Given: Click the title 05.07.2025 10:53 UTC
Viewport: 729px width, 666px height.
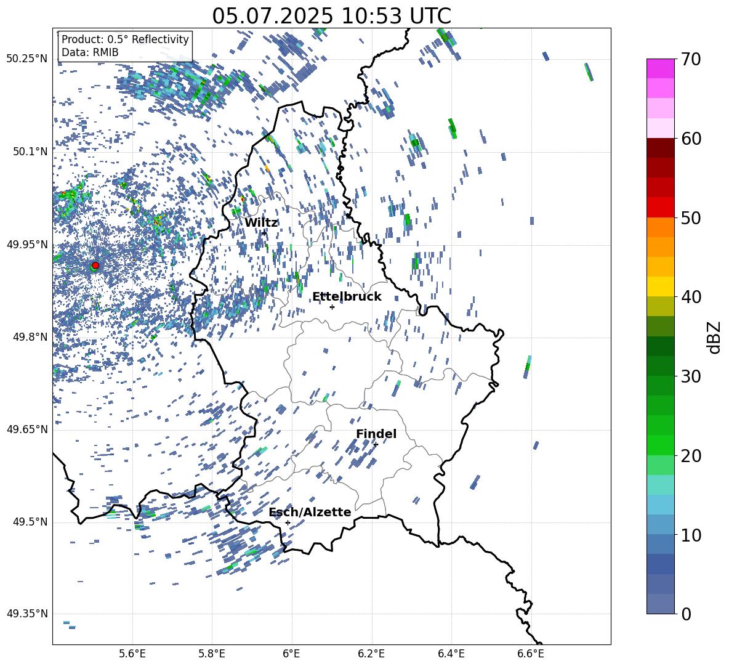Looking at the screenshot, I should [331, 16].
